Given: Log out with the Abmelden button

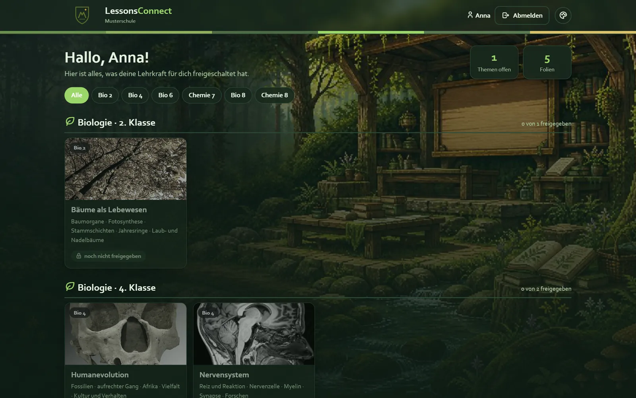Looking at the screenshot, I should click(522, 15).
